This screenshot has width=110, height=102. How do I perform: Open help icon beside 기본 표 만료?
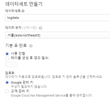pyautogui.click(x=31, y=46)
